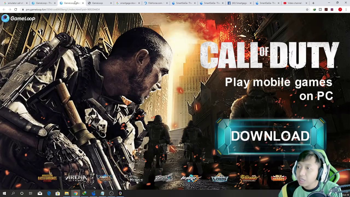350x197 pixels.
Task: Click the site lock icon in address bar
Action: pyautogui.click(x=23, y=9)
